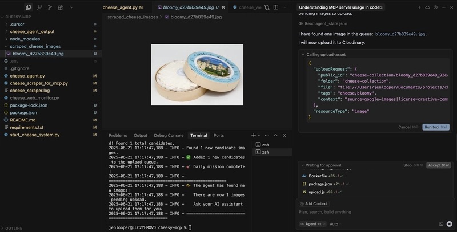457x232 pixels.
Task: Maximize the panel with the caret icon
Action: click(x=275, y=135)
